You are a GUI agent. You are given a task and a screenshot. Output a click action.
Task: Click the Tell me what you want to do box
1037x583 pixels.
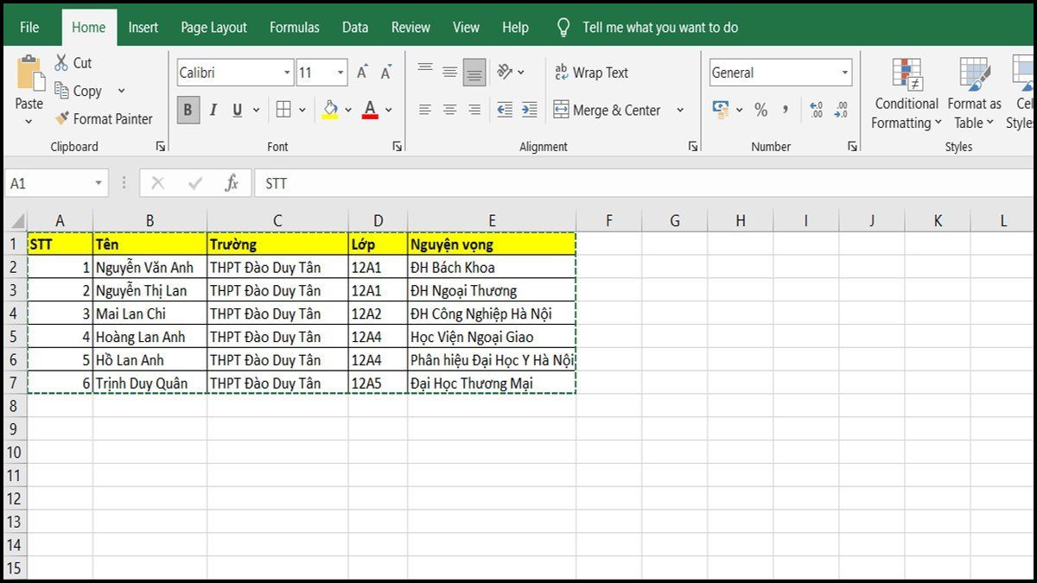pyautogui.click(x=660, y=28)
